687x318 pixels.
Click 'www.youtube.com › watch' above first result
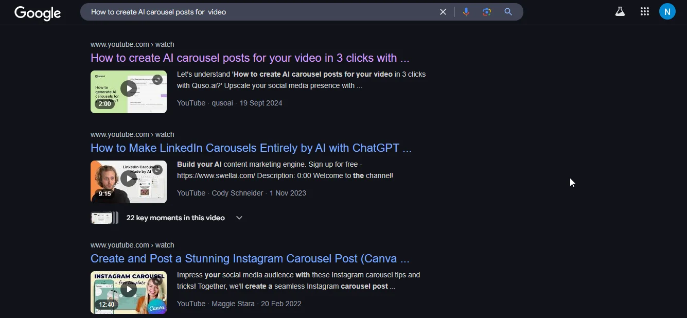tap(132, 44)
